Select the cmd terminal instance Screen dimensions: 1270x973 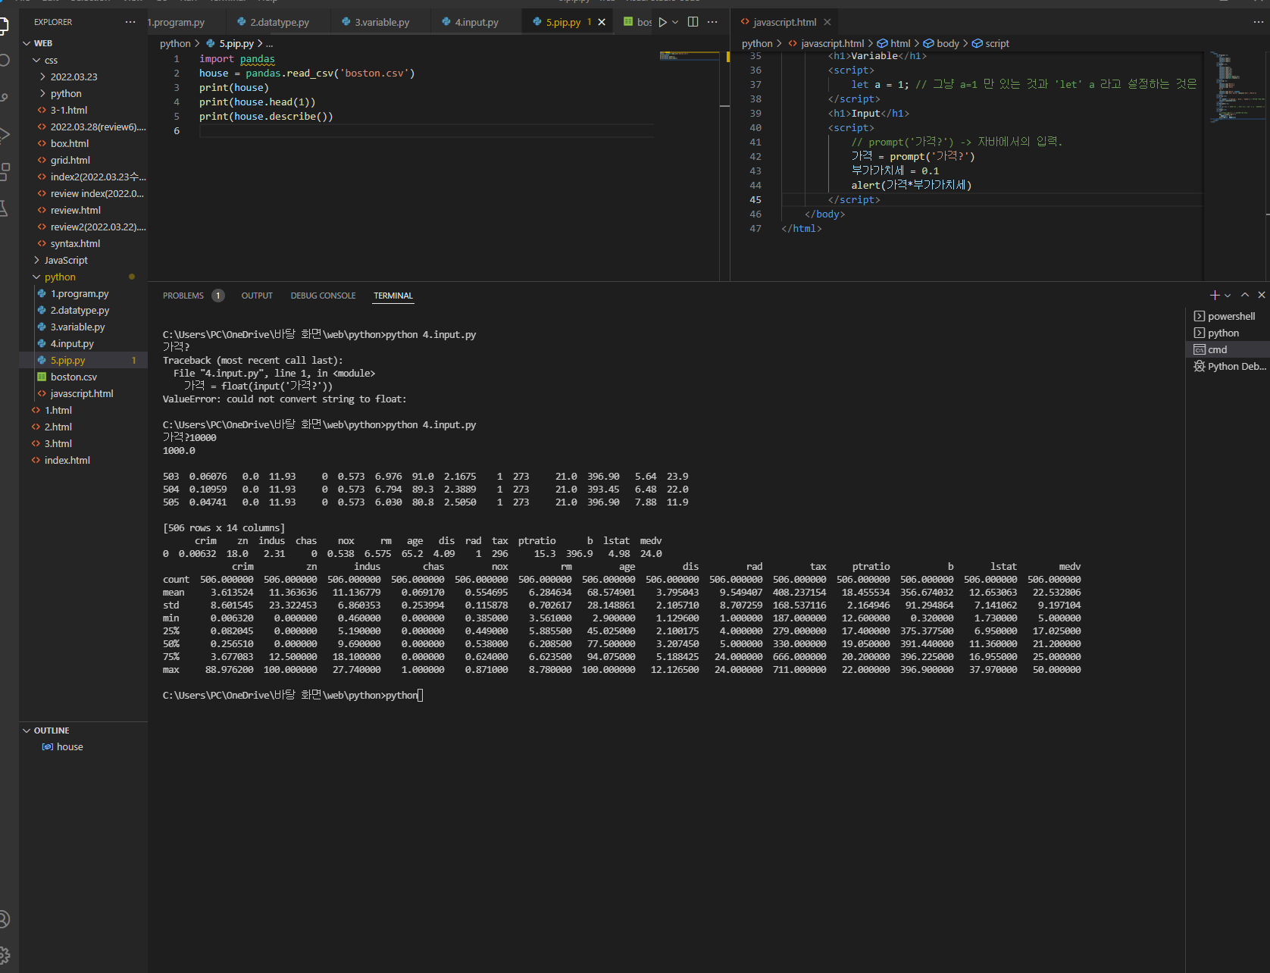(1227, 349)
